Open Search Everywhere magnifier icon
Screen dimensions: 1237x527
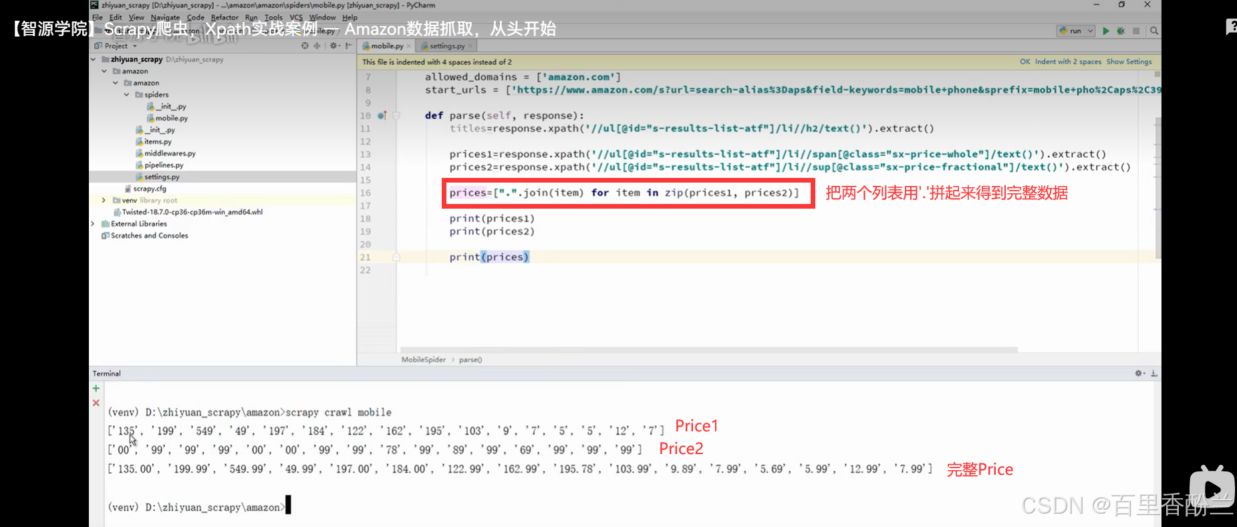pyautogui.click(x=1154, y=31)
